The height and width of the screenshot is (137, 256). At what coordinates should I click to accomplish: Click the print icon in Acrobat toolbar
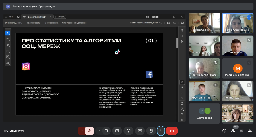pyautogui.click(x=175, y=23)
